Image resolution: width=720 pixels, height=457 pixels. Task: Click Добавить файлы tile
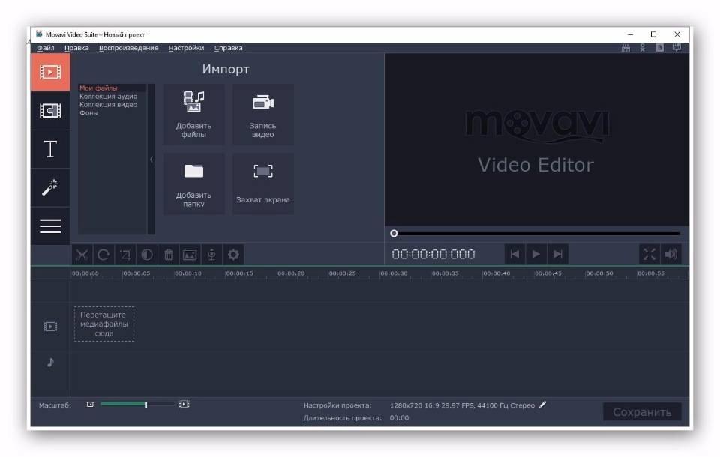(193, 115)
